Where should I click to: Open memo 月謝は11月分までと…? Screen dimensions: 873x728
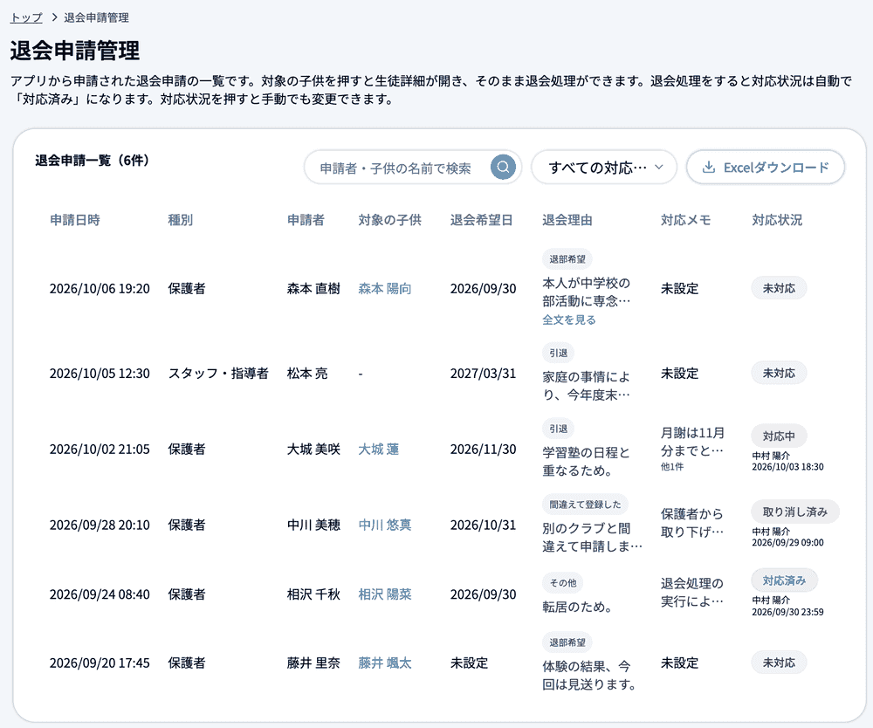[692, 442]
